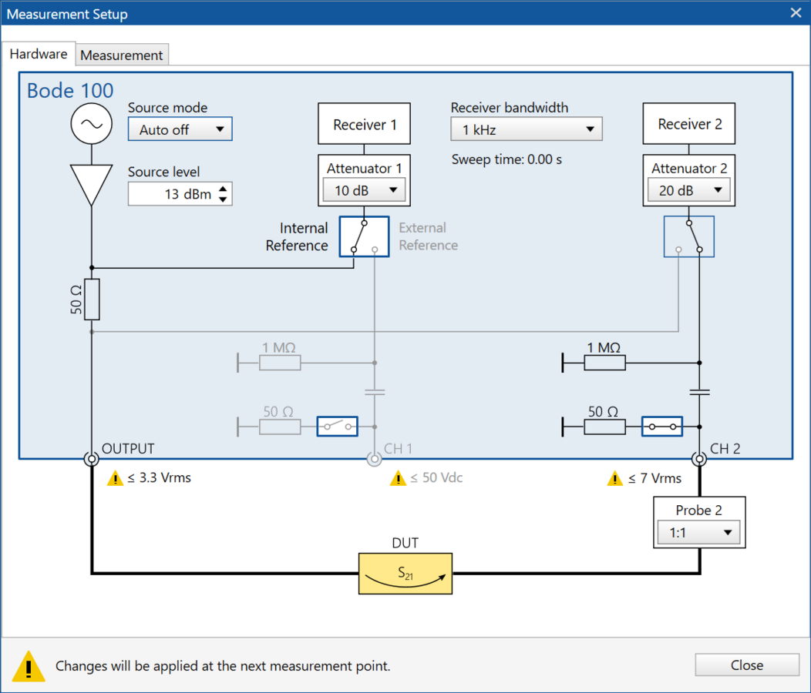Image resolution: width=811 pixels, height=693 pixels.
Task: Decrease source level with down arrow
Action: click(x=223, y=199)
